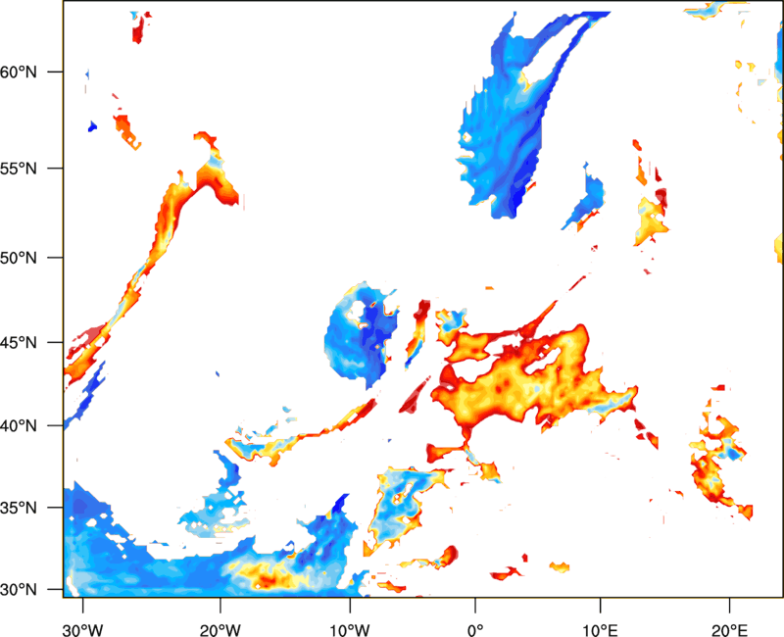Click the 30°W longitude label
This screenshot has width=784, height=637.
[x=82, y=629]
